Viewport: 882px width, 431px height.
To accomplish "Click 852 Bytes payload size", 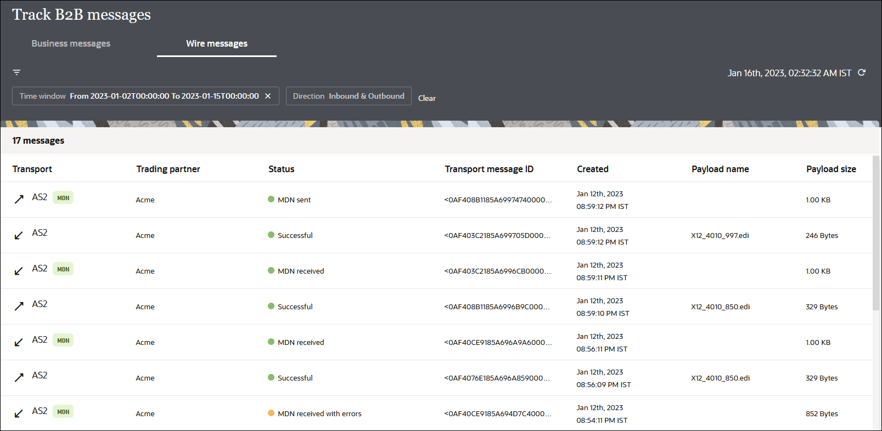I will (x=822, y=413).
